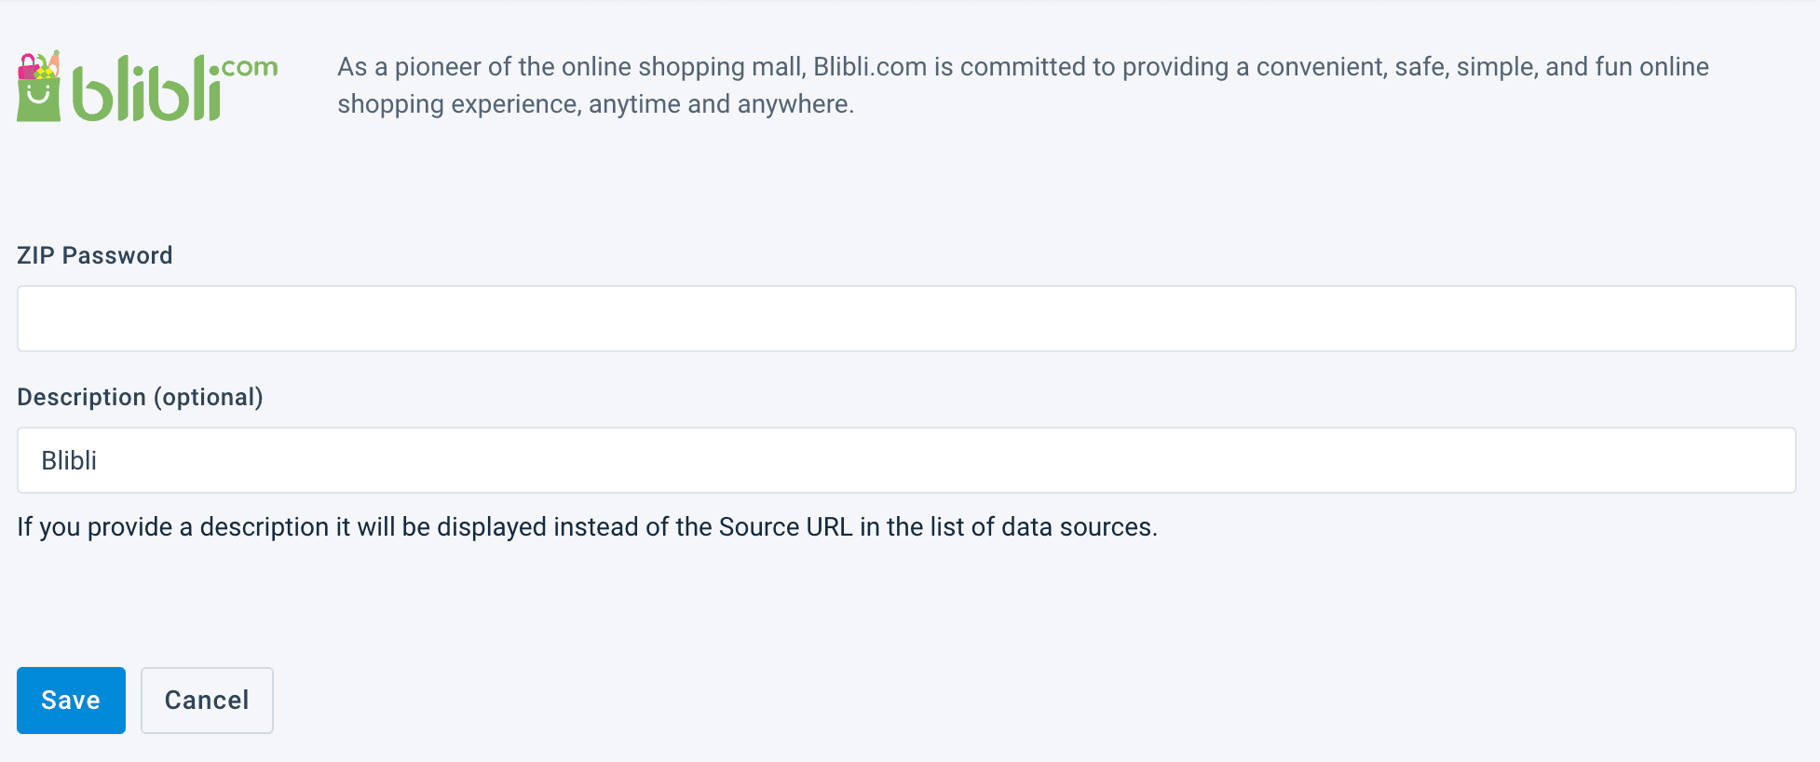The height and width of the screenshot is (762, 1820).
Task: Click the Blibli.com pioneer description paragraph
Action: [1023, 85]
